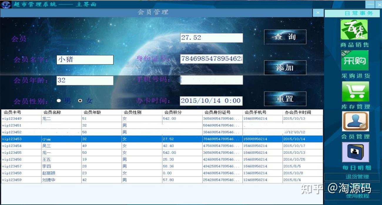This screenshot has height=205, width=382.
Task: Open the 每日明细 daily details icon
Action: click(x=356, y=152)
